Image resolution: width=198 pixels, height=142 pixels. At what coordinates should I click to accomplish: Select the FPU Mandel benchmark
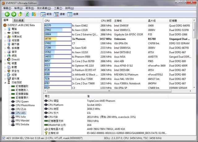coord(22,121)
